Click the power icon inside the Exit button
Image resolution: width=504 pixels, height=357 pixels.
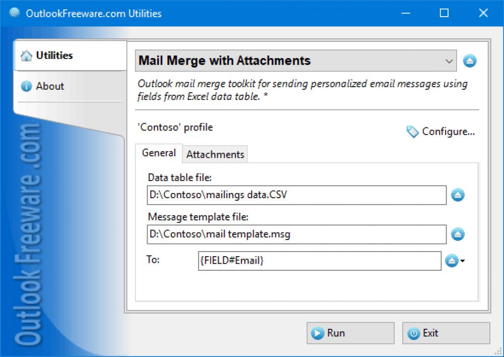point(414,333)
